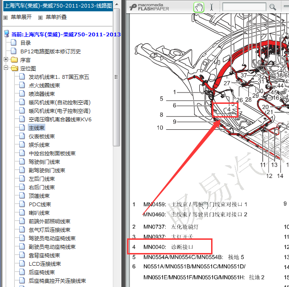
Task: Open 暖风机线束(自动控制空调)
Action: pos(59,102)
